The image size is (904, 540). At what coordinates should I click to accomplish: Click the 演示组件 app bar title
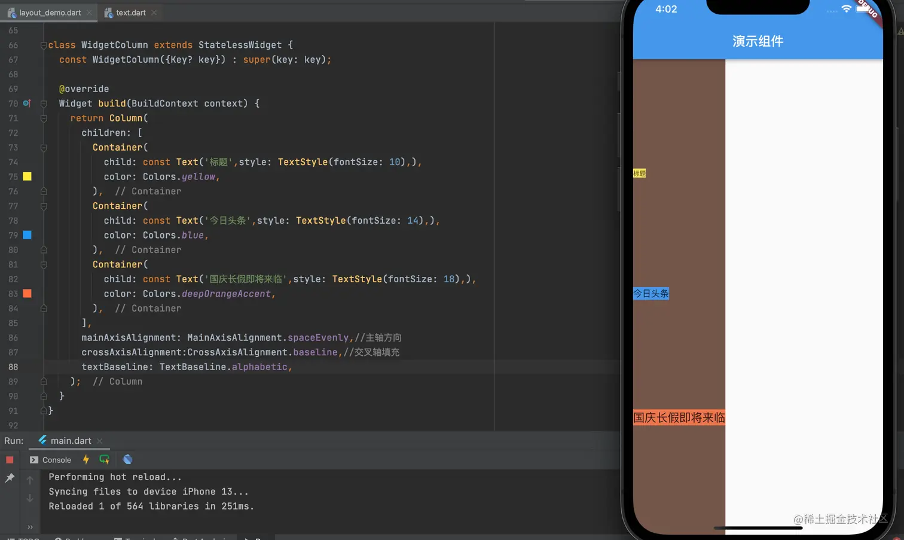click(758, 41)
